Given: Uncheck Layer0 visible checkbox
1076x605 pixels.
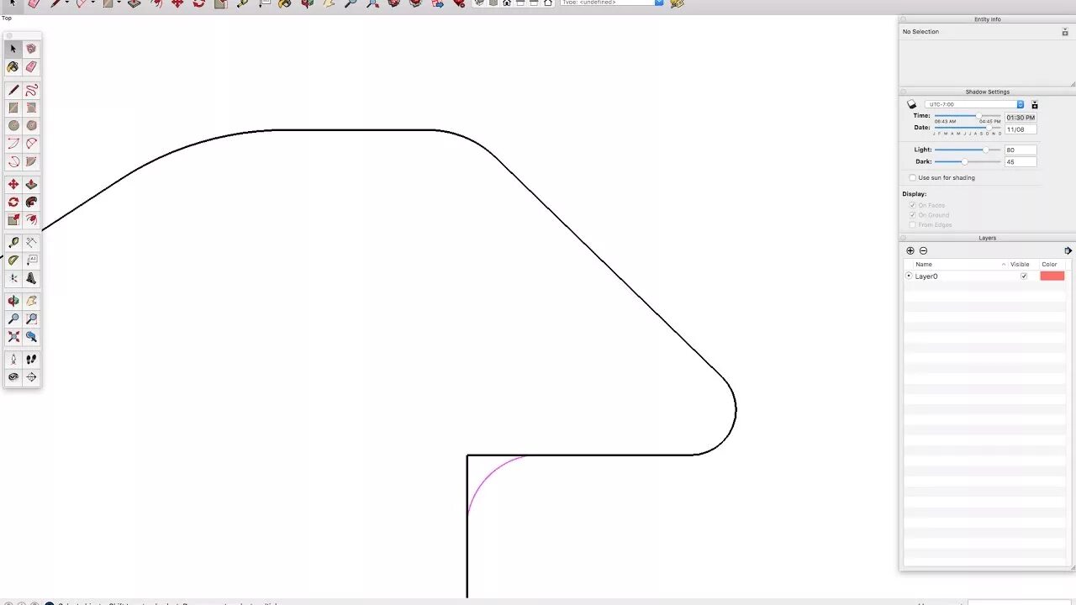Looking at the screenshot, I should click(x=1023, y=276).
